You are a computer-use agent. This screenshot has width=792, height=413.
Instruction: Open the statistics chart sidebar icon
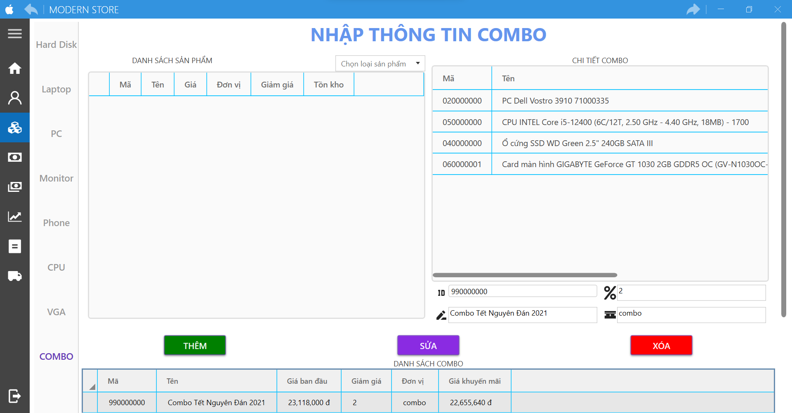click(x=14, y=217)
